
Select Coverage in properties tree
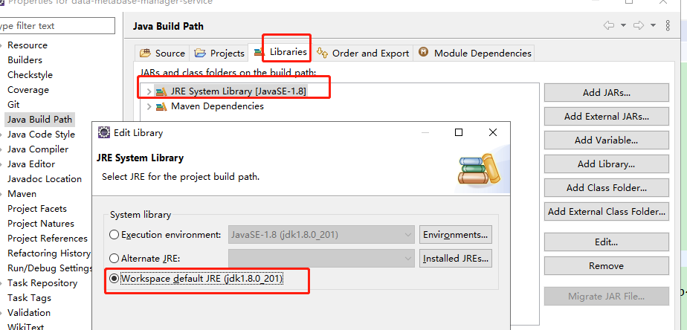(28, 90)
